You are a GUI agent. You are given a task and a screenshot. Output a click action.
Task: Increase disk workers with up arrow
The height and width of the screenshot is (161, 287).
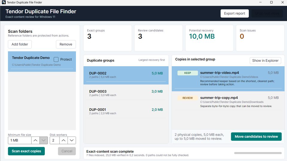click(x=63, y=140)
